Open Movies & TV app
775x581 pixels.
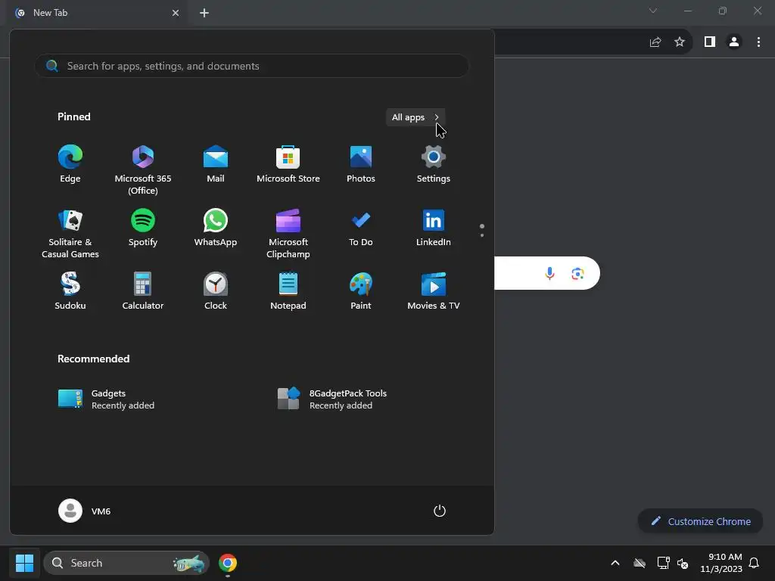434,291
